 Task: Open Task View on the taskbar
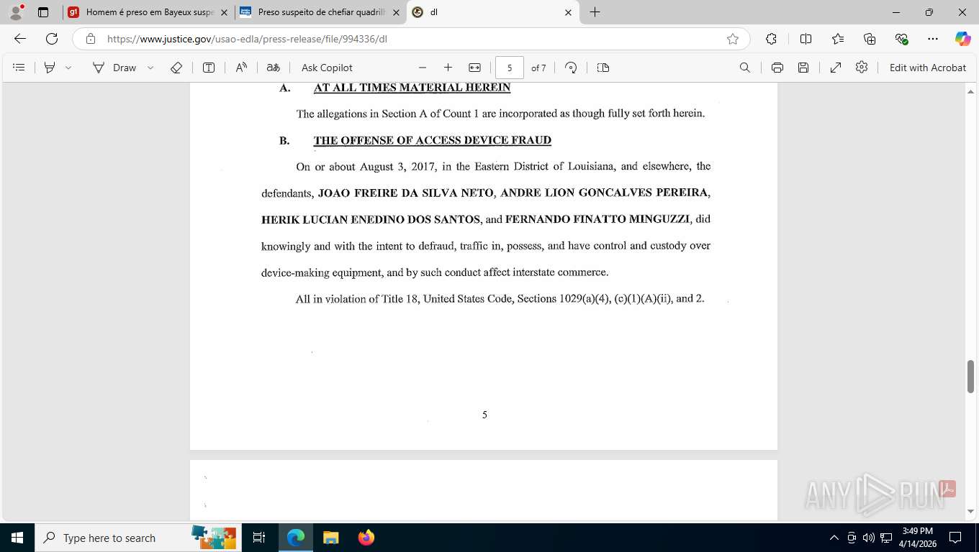coord(259,538)
